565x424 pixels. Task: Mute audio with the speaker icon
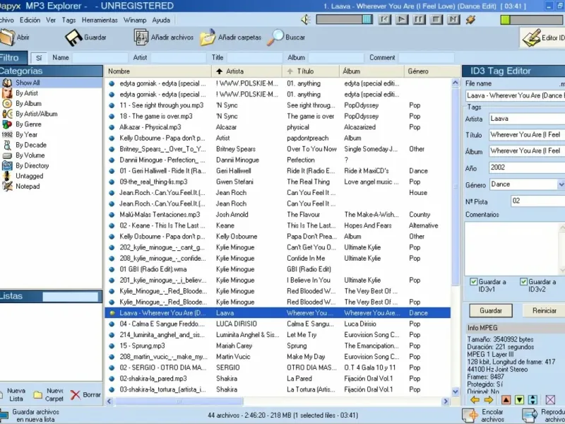306,20
